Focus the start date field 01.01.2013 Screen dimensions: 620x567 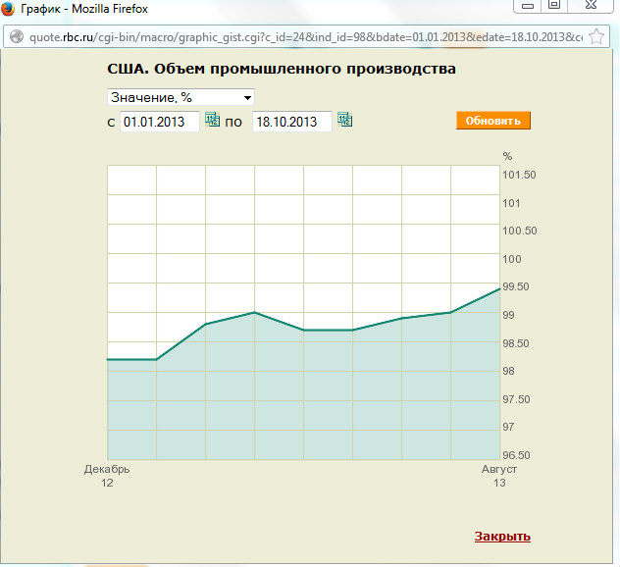160,122
